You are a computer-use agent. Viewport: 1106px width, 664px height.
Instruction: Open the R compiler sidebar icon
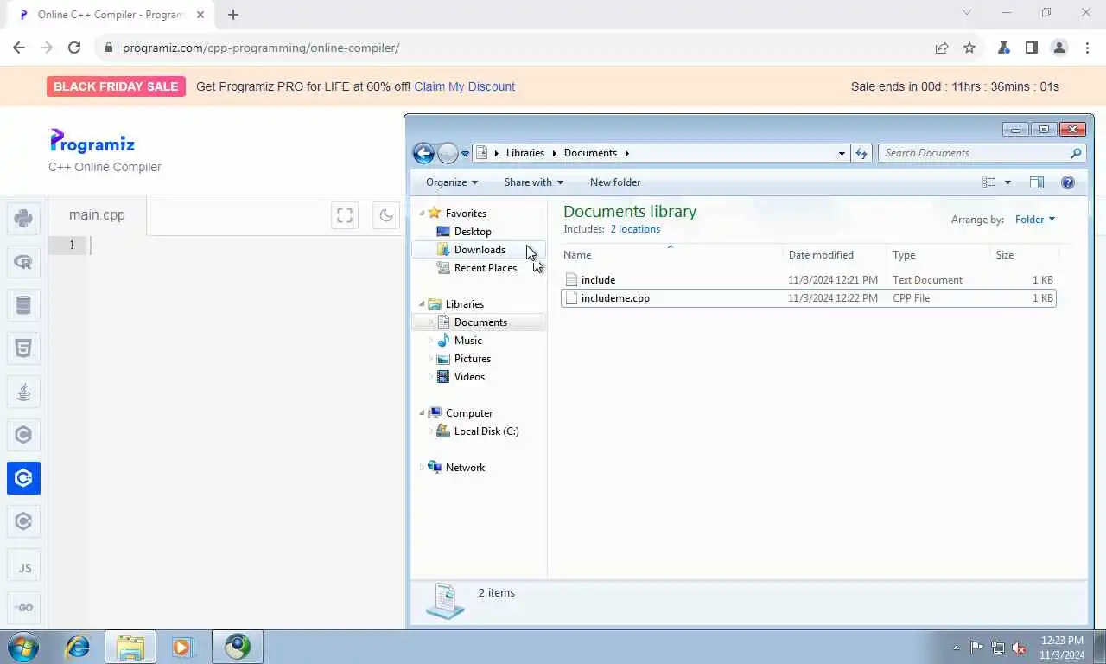pyautogui.click(x=23, y=262)
